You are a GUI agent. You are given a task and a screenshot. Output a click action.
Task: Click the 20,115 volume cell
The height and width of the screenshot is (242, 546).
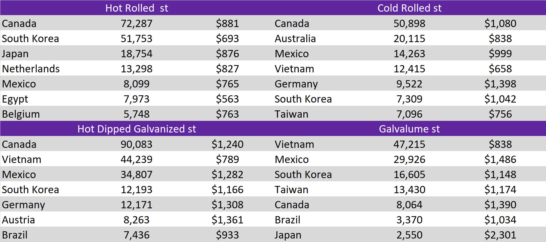409,39
